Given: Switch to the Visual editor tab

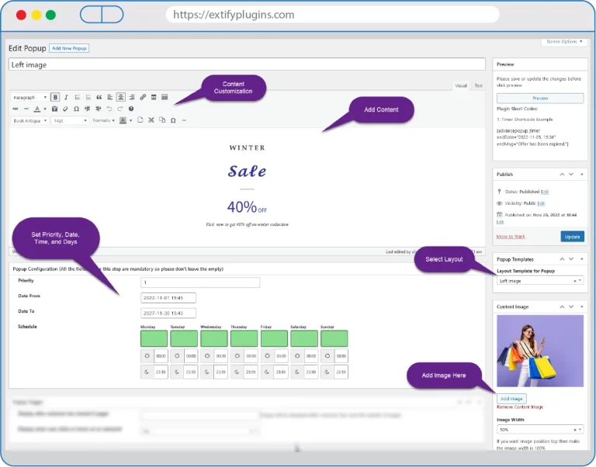Looking at the screenshot, I should (x=461, y=85).
